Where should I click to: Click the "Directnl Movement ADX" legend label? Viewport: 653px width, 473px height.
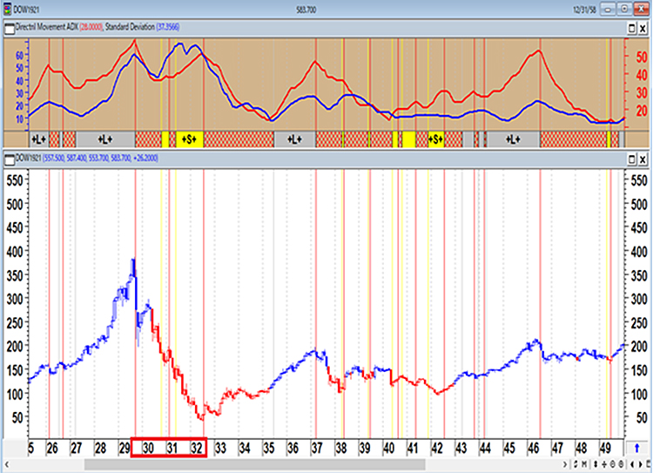click(x=52, y=28)
